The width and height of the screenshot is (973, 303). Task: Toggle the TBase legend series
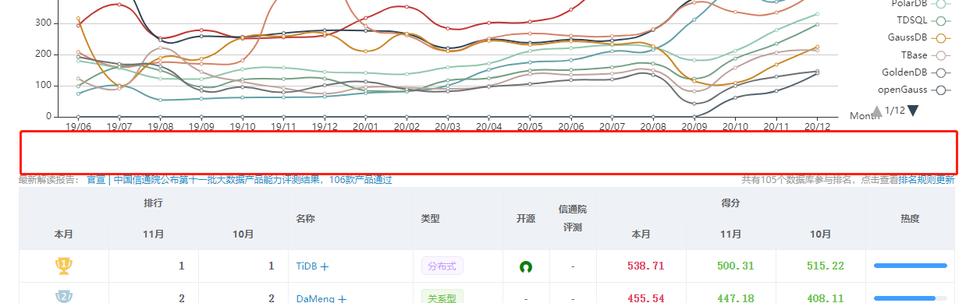pos(926,55)
